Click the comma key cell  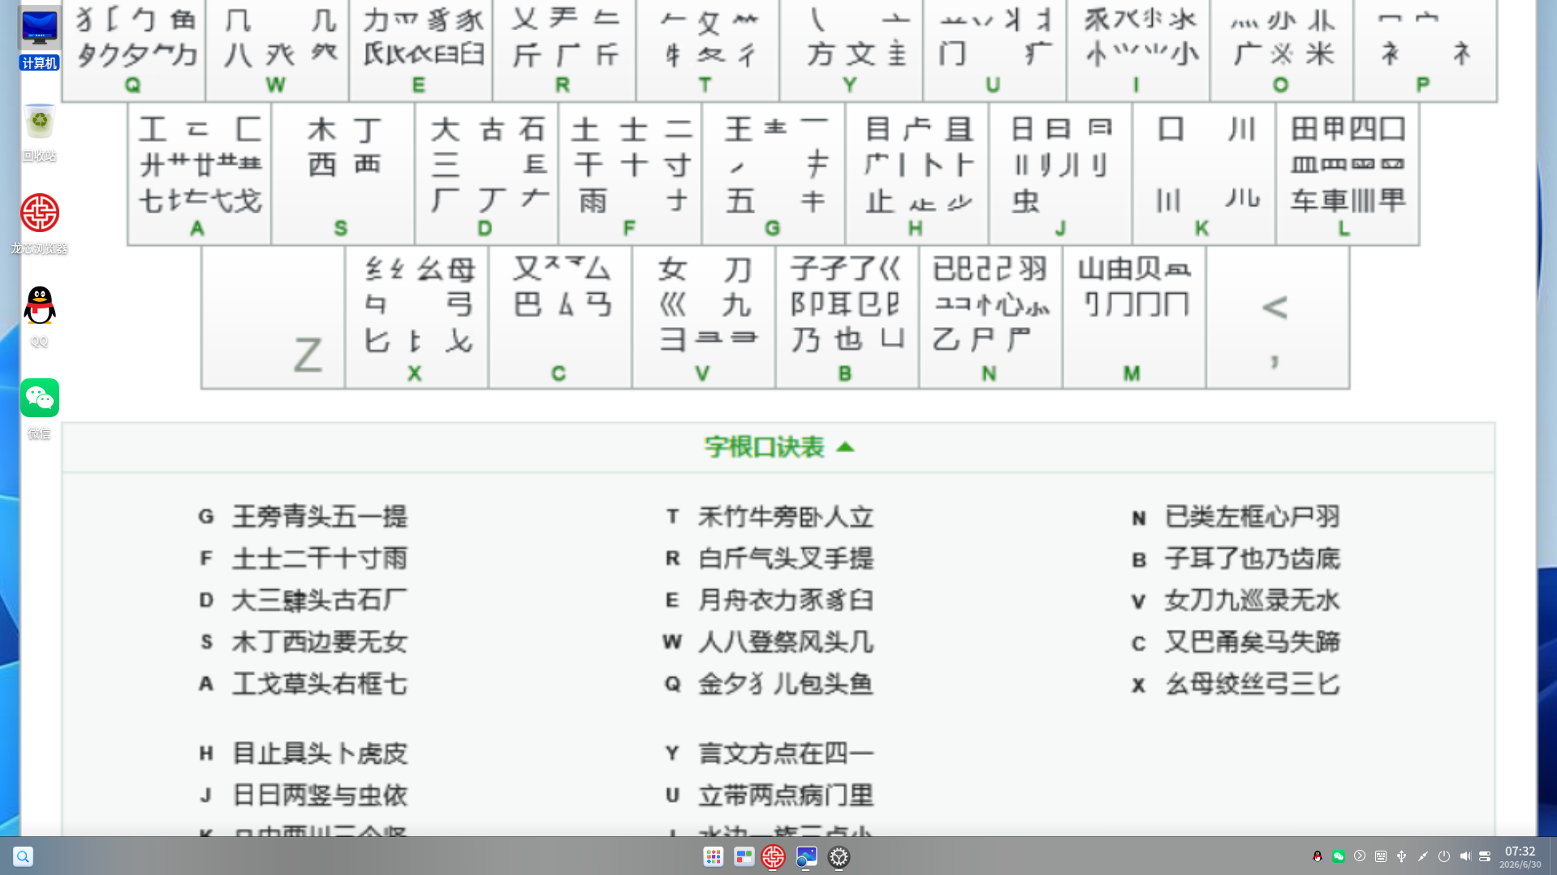1278,317
